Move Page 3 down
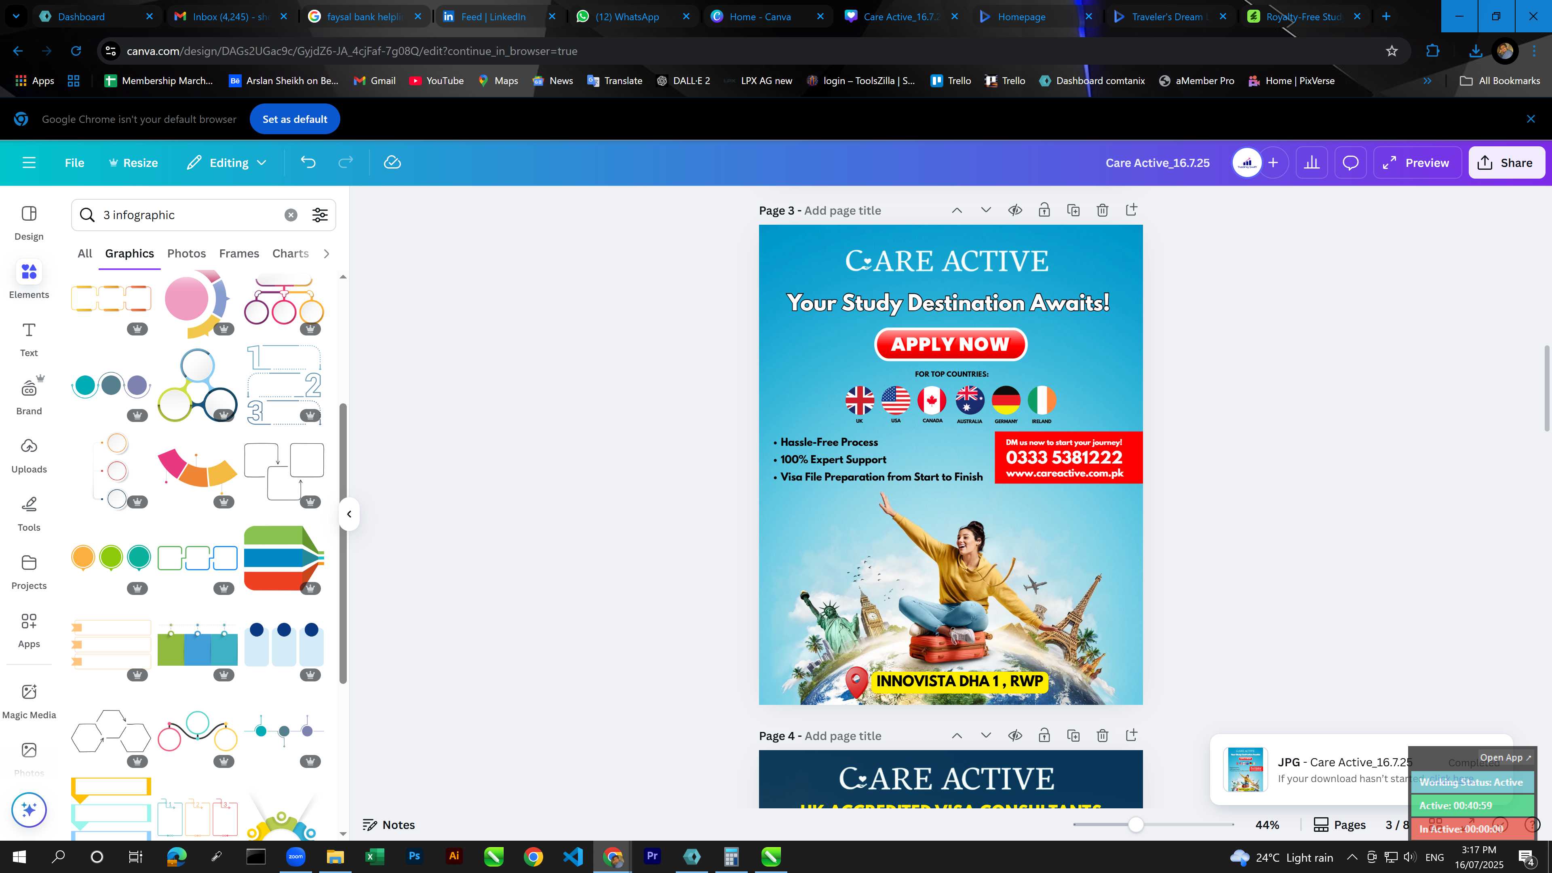 click(986, 210)
